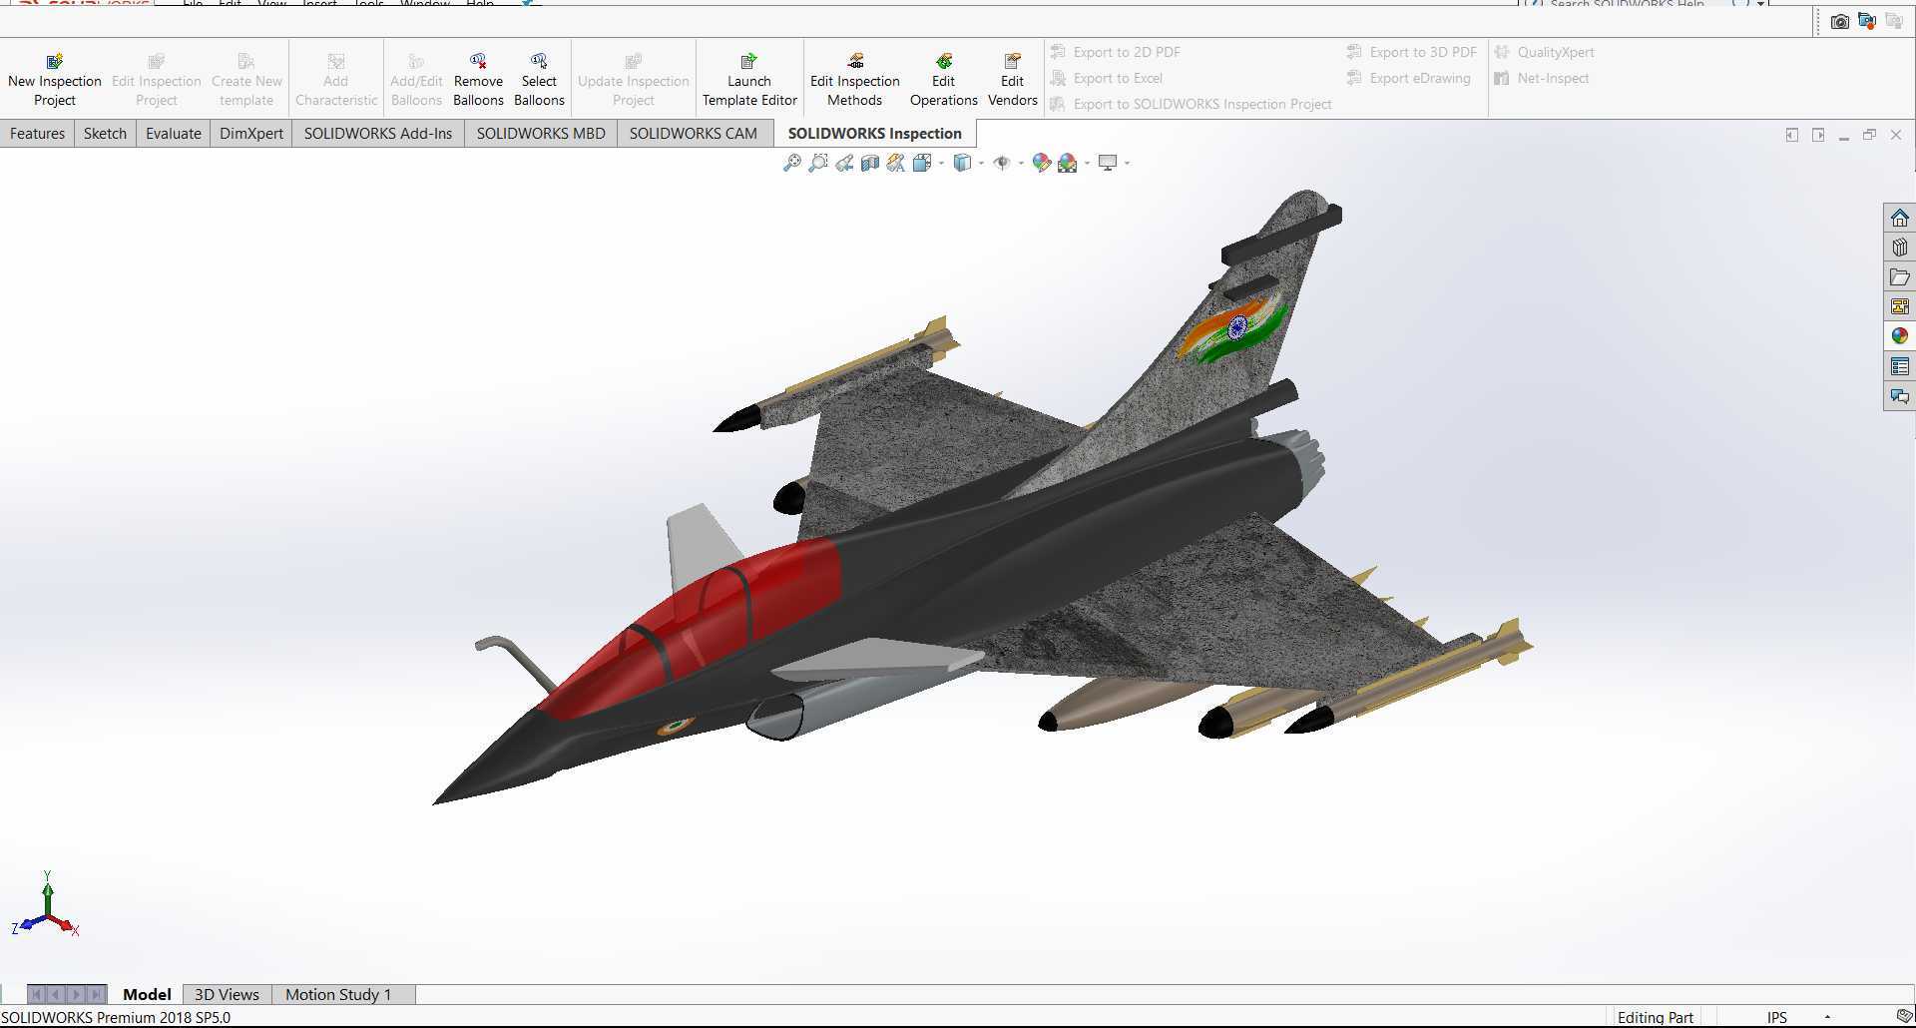
Task: Open SOLIDWORKS Resources home pane
Action: [x=1899, y=218]
